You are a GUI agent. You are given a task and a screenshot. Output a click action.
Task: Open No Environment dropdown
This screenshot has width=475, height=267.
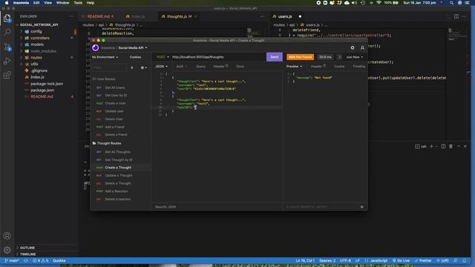tap(105, 57)
